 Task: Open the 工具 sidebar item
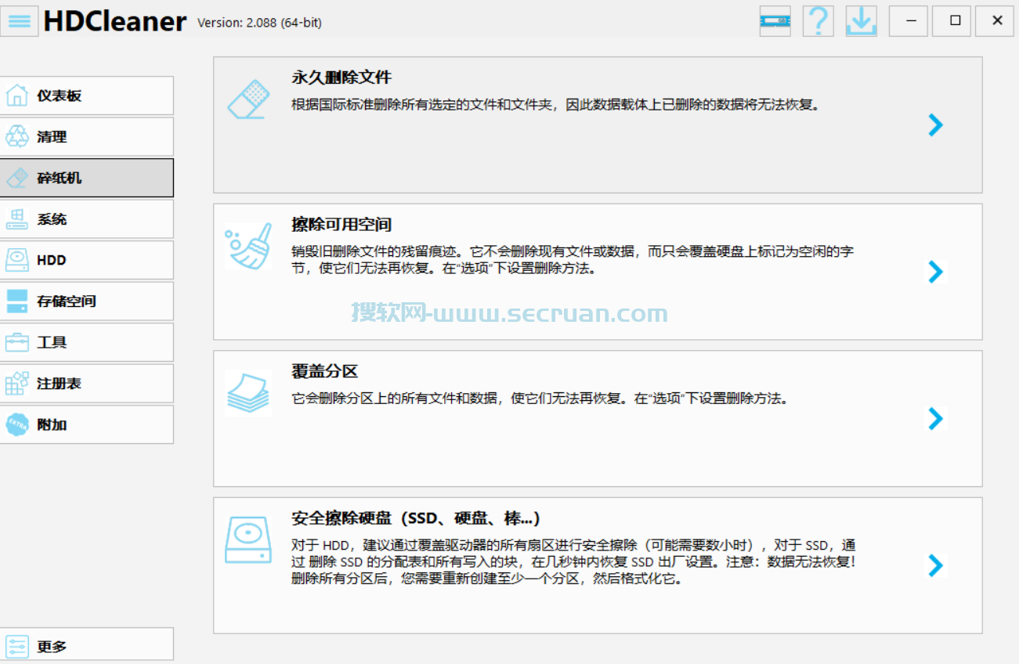click(x=87, y=342)
